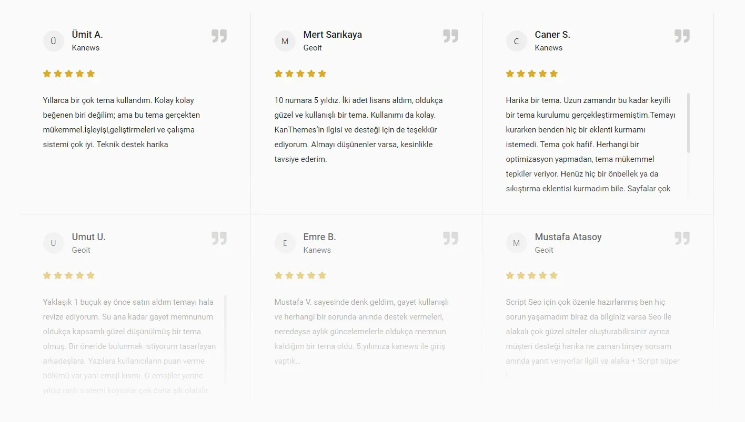Click the Kanews label under Emre B.
Viewport: 745px width, 422px height.
point(317,250)
